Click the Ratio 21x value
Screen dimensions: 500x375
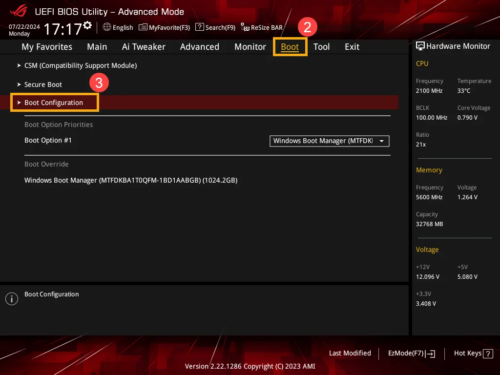(x=420, y=145)
